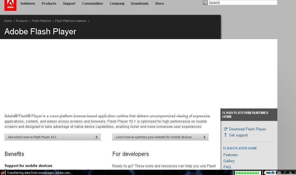This screenshot has width=296, height=175.
Task: Click the Transferring data status text
Action: [x=40, y=173]
